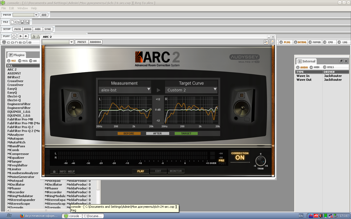351x219 pixels.
Task: Switch to MIDI in Internal panel
Action: 315,67
